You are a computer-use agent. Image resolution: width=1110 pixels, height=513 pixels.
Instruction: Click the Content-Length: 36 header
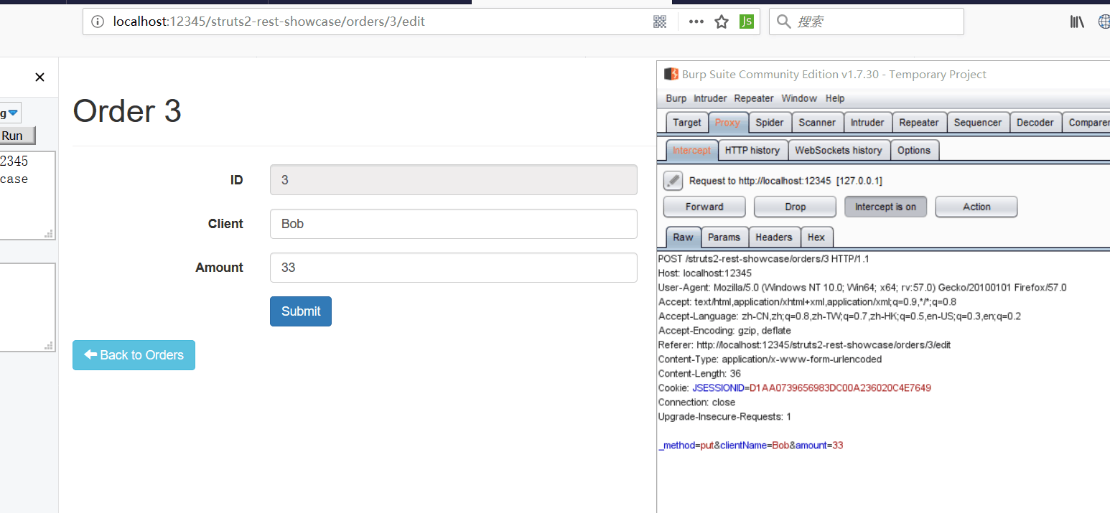point(700,374)
